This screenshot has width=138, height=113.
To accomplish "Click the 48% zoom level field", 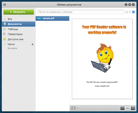I will coord(128,108).
